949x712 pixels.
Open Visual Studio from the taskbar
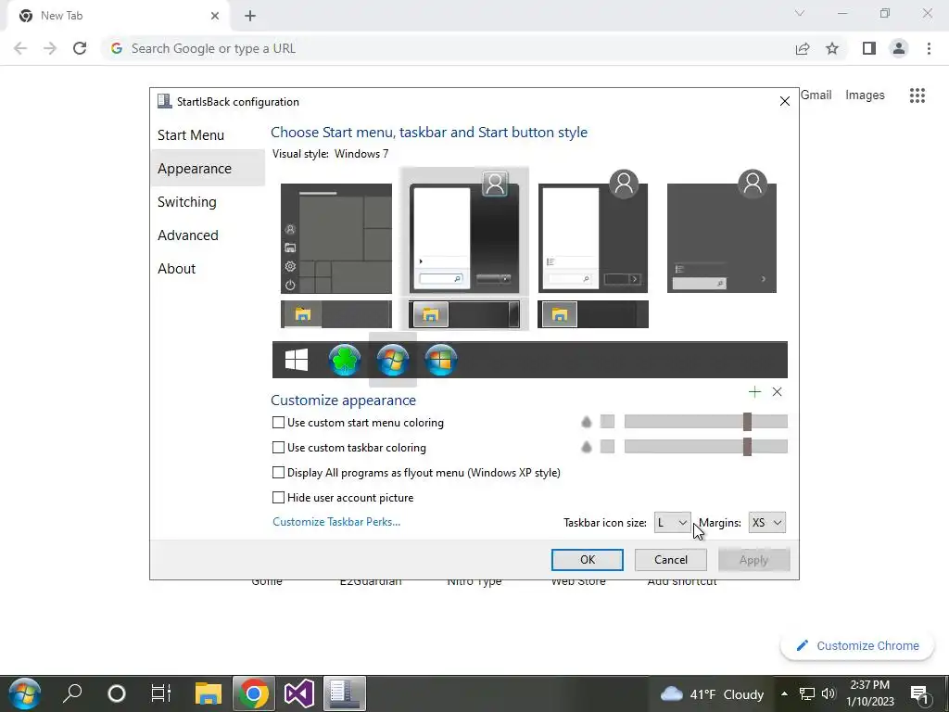(x=299, y=693)
